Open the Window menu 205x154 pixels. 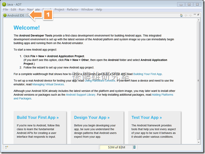87,9
